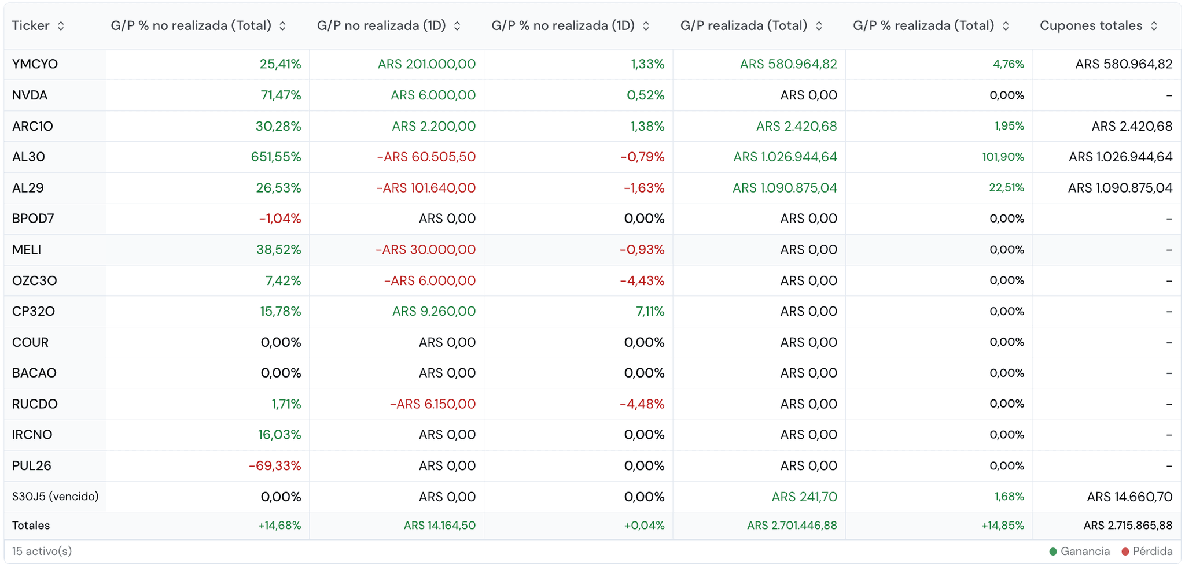
Task: Sort by the Ticker column arrows icon
Action: [61, 26]
